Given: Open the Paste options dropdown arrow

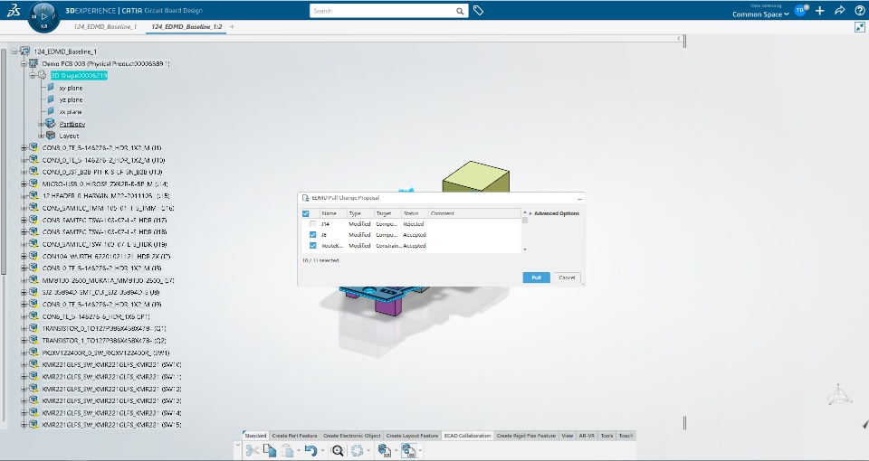Looking at the screenshot, I should [x=298, y=450].
